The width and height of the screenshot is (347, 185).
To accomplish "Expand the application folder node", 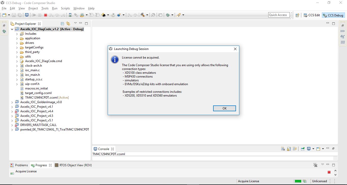I will coord(17,38).
